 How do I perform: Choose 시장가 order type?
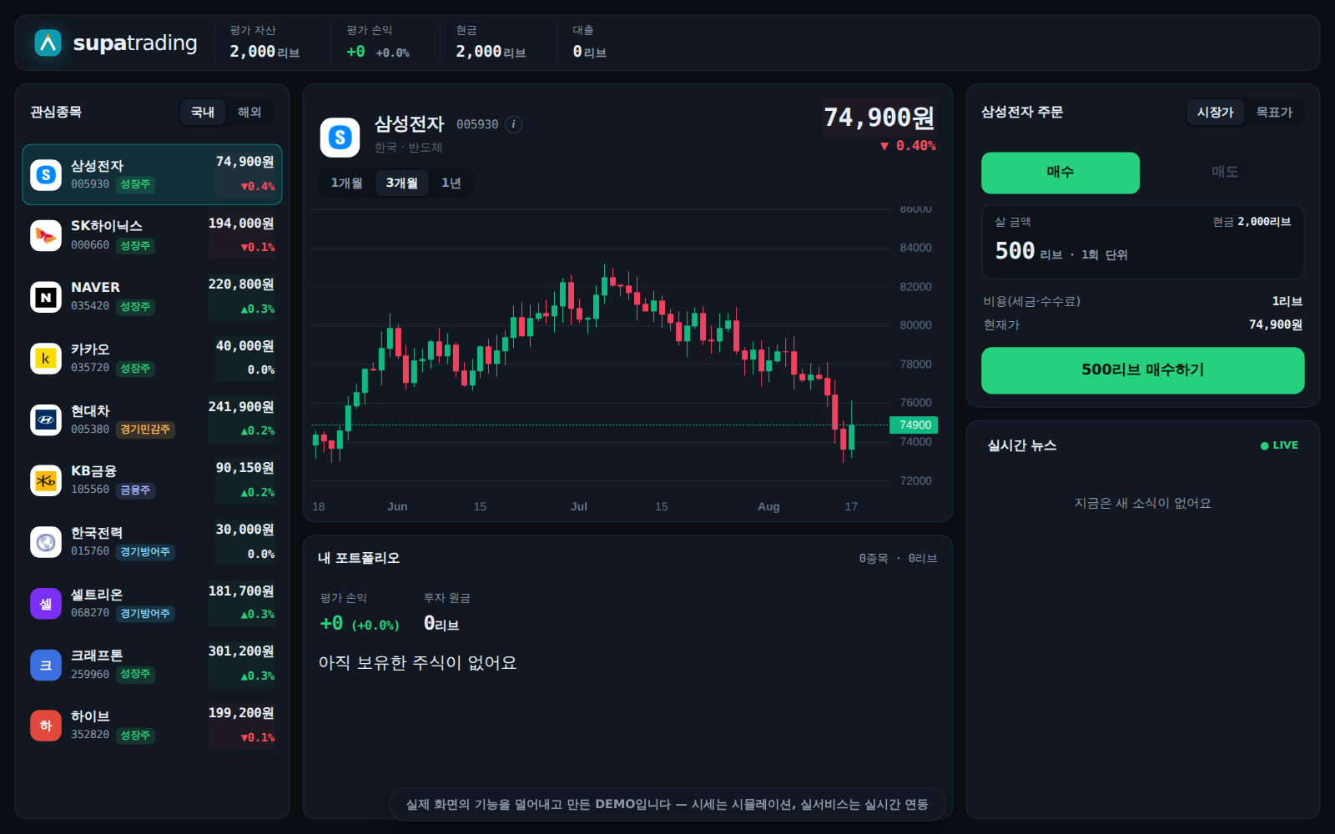(1215, 112)
